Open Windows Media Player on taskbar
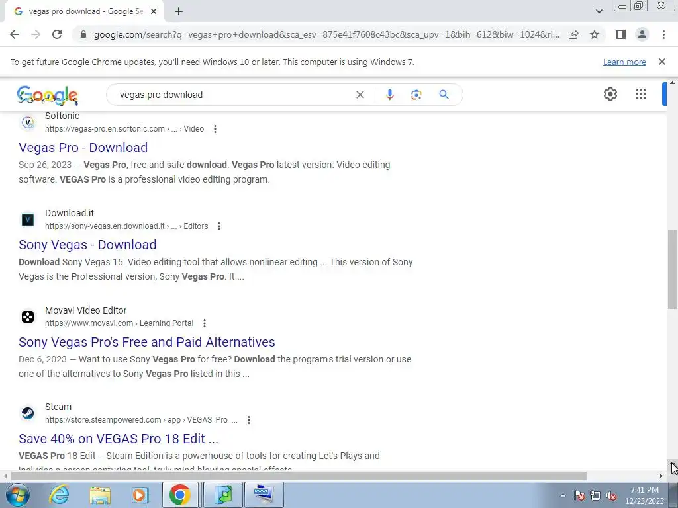 tap(140, 495)
